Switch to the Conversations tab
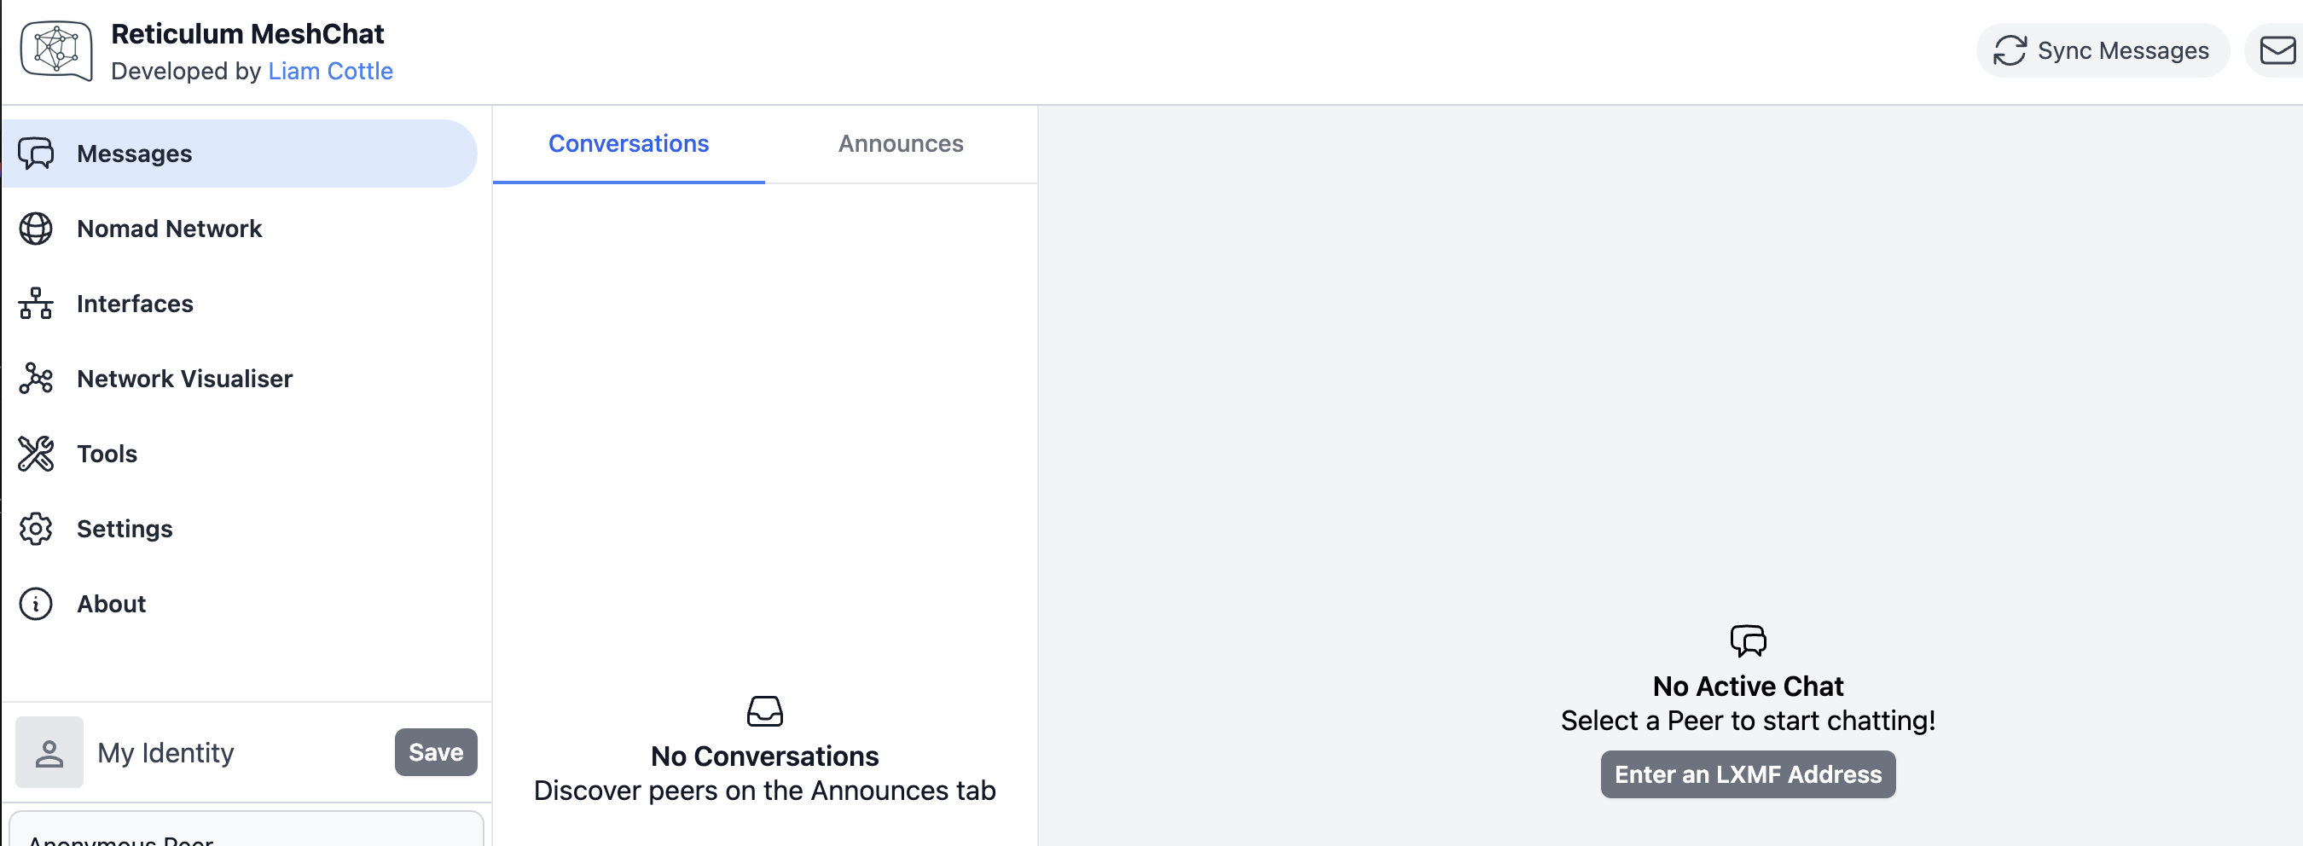The image size is (2303, 846). (629, 144)
